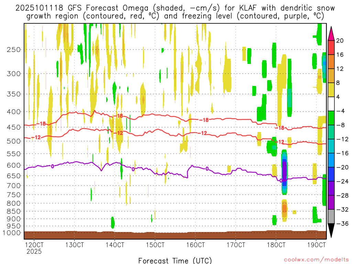Click the -18 contour label near 180CT

280,128
